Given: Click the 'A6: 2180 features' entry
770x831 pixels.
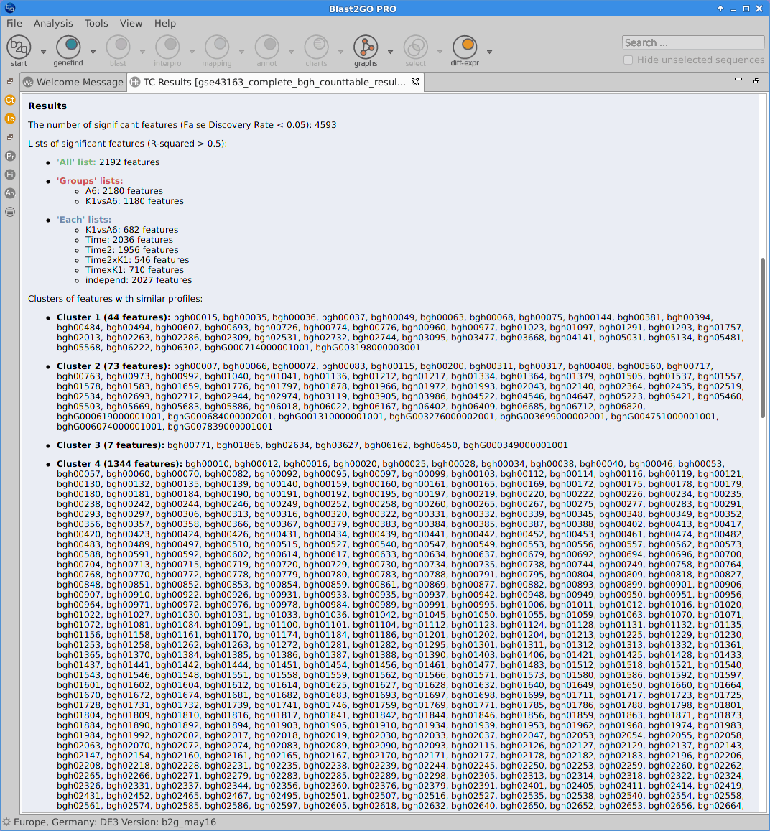Looking at the screenshot, I should pyautogui.click(x=124, y=191).
